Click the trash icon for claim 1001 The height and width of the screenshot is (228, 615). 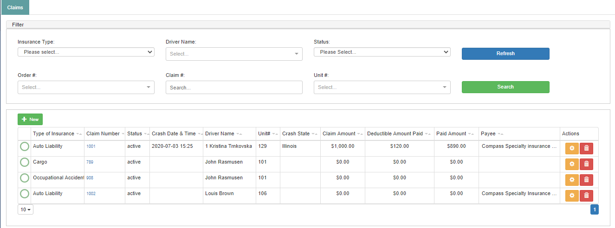[x=586, y=148]
